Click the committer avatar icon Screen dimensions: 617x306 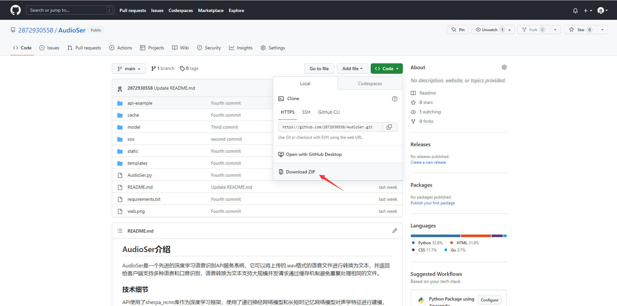(x=120, y=88)
